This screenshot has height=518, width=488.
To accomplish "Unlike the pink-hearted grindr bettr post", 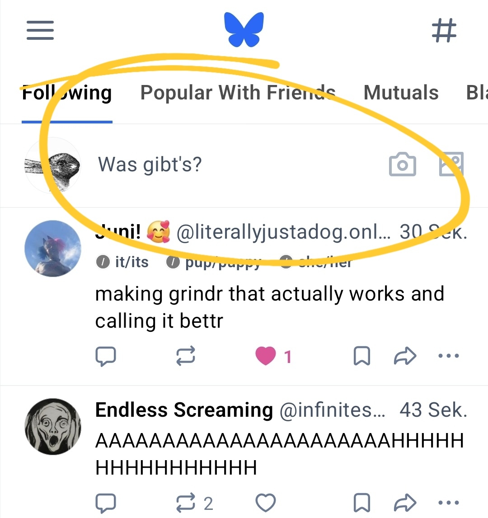I will click(x=266, y=356).
